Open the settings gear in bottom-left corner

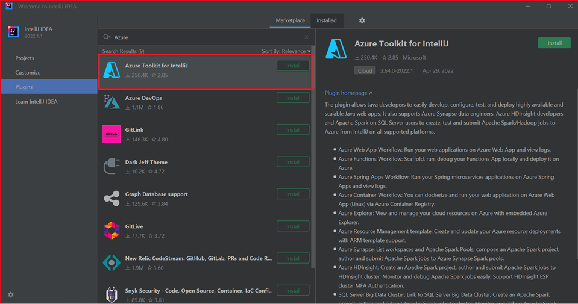pos(11,295)
